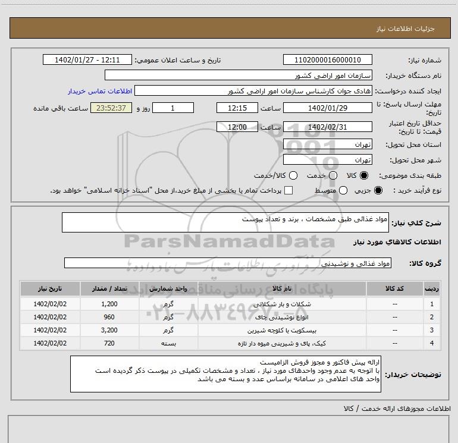
Task: Click the validity time field 12:00
Action: tap(237, 127)
